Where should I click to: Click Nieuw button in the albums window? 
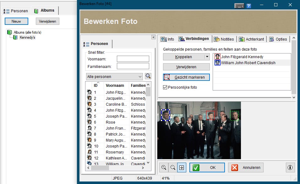[x=16, y=21]
